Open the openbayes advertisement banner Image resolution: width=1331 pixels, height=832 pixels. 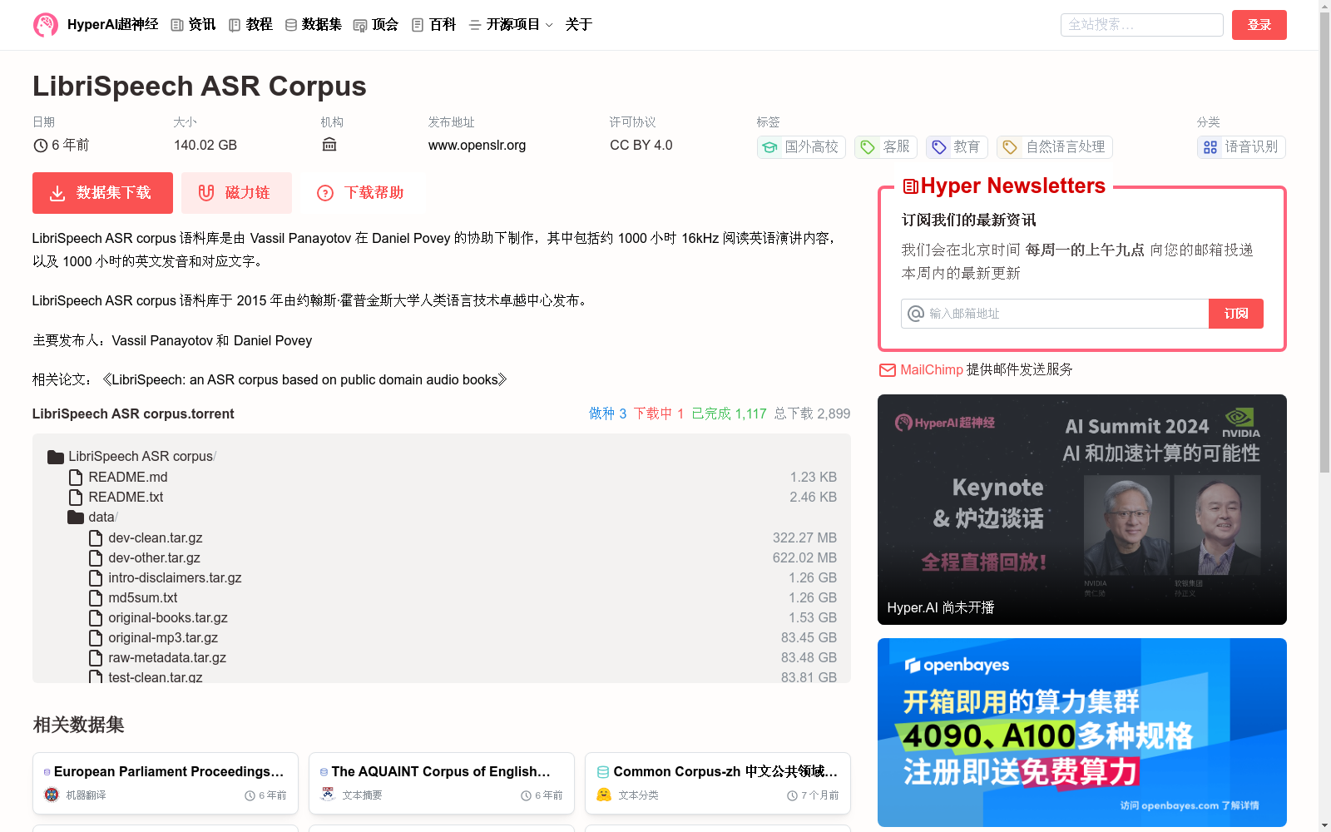pyautogui.click(x=1082, y=732)
